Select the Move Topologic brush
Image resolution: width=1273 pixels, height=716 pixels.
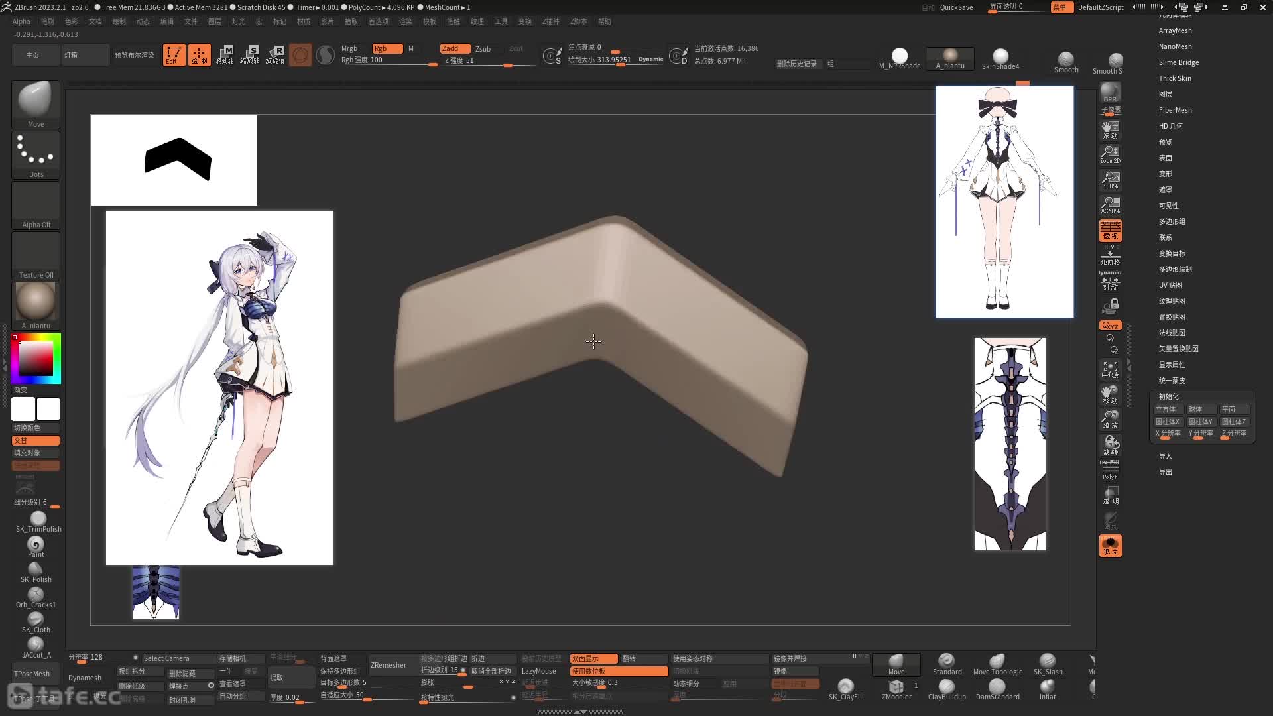(x=997, y=664)
